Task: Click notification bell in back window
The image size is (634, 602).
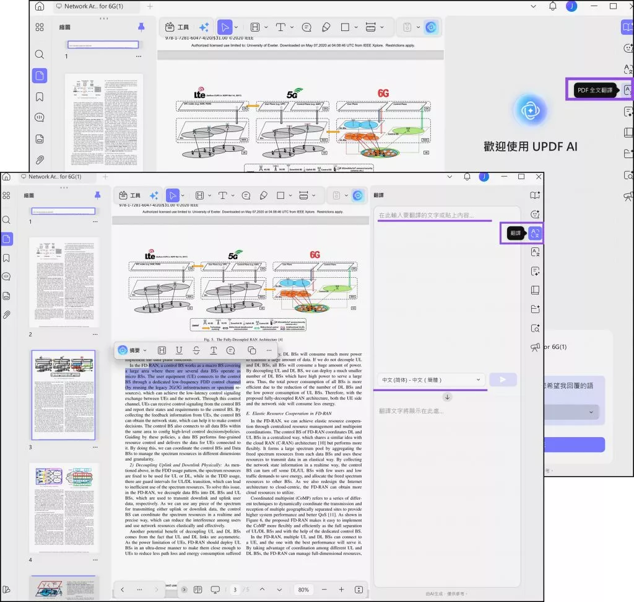Action: pyautogui.click(x=553, y=6)
